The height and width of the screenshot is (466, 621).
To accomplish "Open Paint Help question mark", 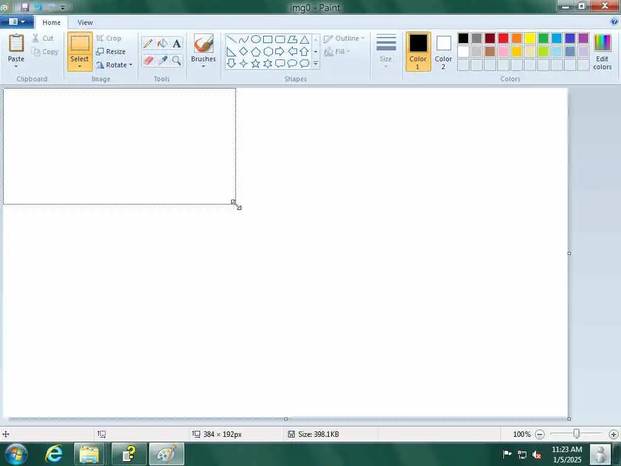I will point(614,21).
